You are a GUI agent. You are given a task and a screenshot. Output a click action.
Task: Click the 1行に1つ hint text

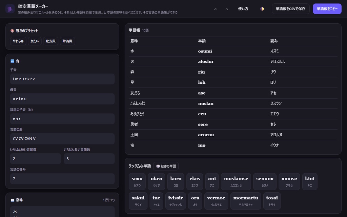[x=109, y=200]
